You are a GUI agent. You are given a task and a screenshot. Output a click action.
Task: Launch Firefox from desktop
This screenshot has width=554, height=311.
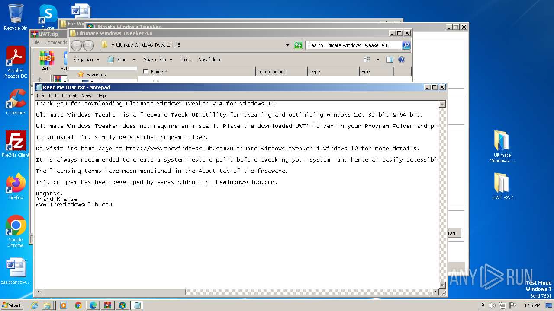[x=16, y=186]
